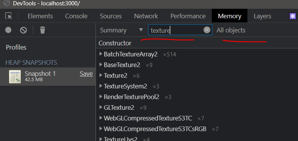The width and height of the screenshot is (298, 141).
Task: Open the All objects filter dropdown
Action: (x=231, y=30)
